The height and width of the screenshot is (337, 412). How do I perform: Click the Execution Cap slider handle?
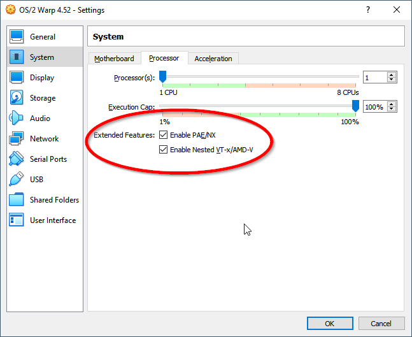355,106
